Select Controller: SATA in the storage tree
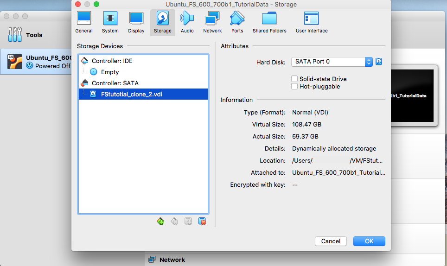Image resolution: width=447 pixels, height=266 pixels. (115, 83)
